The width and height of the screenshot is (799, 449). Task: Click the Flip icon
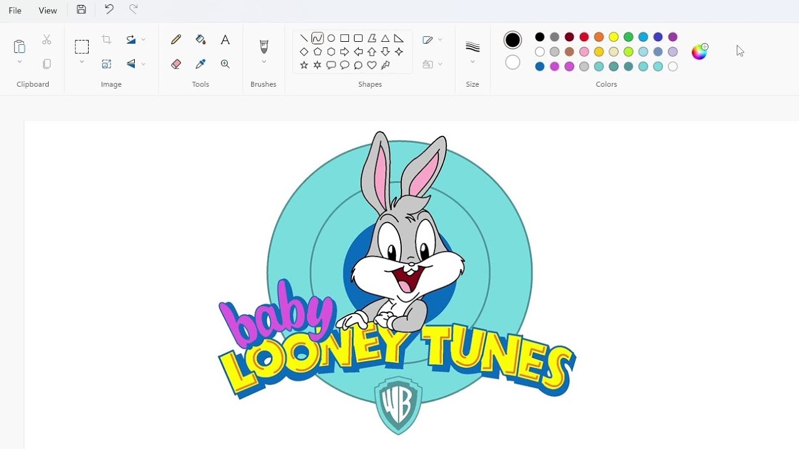pyautogui.click(x=130, y=64)
